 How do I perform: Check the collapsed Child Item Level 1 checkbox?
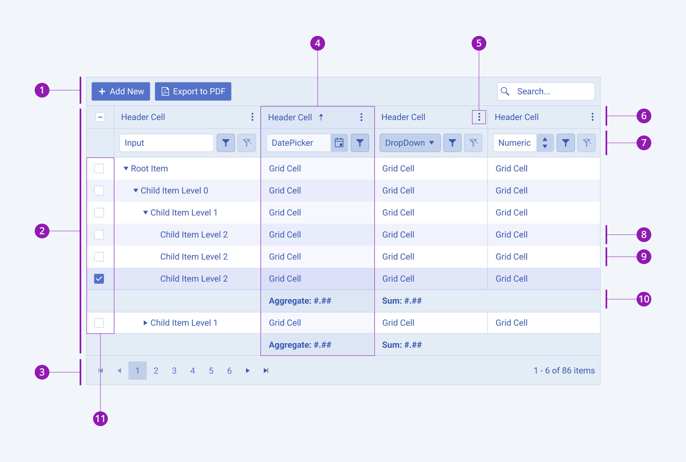click(99, 323)
